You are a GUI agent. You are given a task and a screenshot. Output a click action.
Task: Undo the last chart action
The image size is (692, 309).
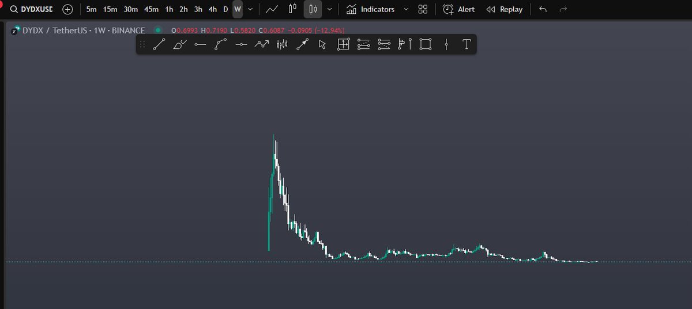(543, 9)
